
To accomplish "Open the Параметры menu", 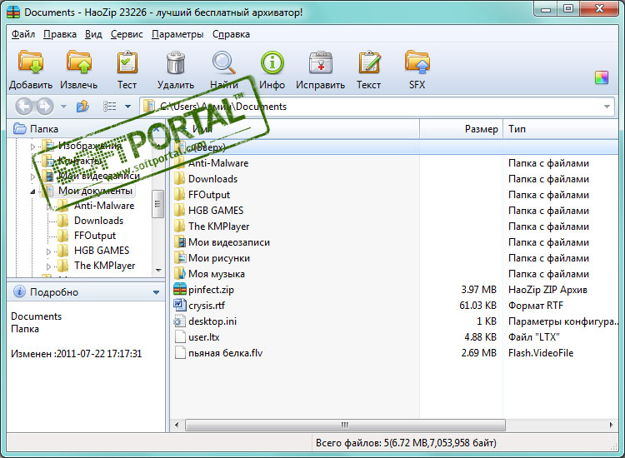I will click(177, 34).
